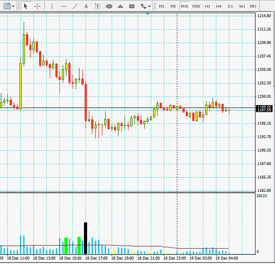The height and width of the screenshot is (264, 275).
Task: Switch to MN monthly timeframe
Action: (x=253, y=7)
